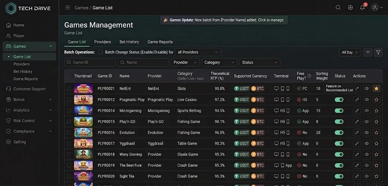Viewport: 388px width, 186px height.
Task: Click the Sorting Weight column header
Action: [x=322, y=76]
